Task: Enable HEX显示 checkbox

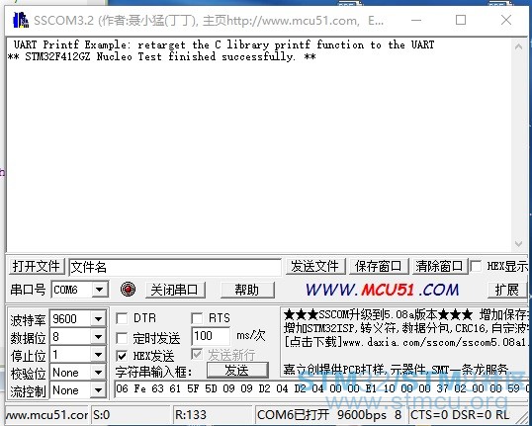Action: pos(476,266)
